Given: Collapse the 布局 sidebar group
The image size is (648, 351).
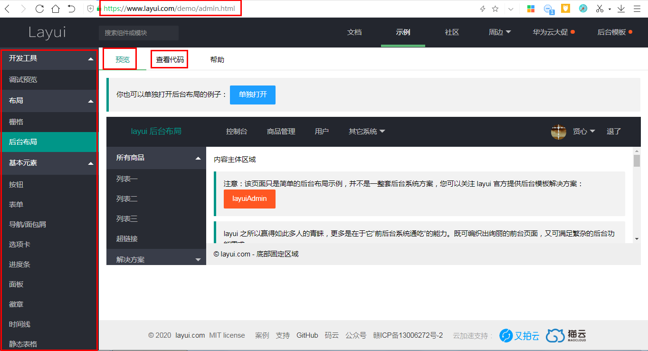Looking at the screenshot, I should (49, 101).
